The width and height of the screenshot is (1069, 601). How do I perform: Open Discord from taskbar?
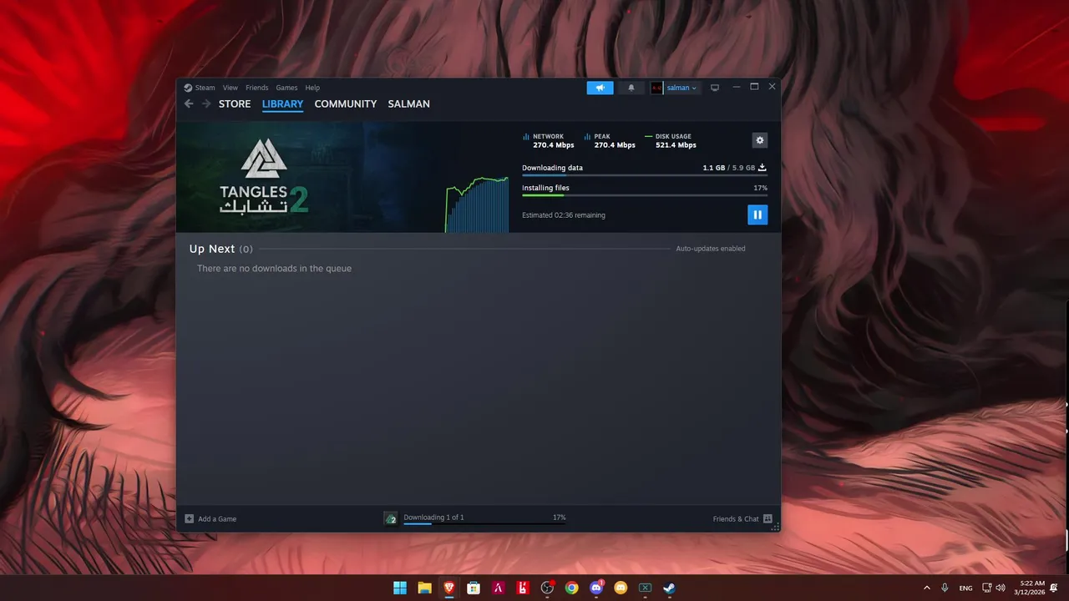596,588
